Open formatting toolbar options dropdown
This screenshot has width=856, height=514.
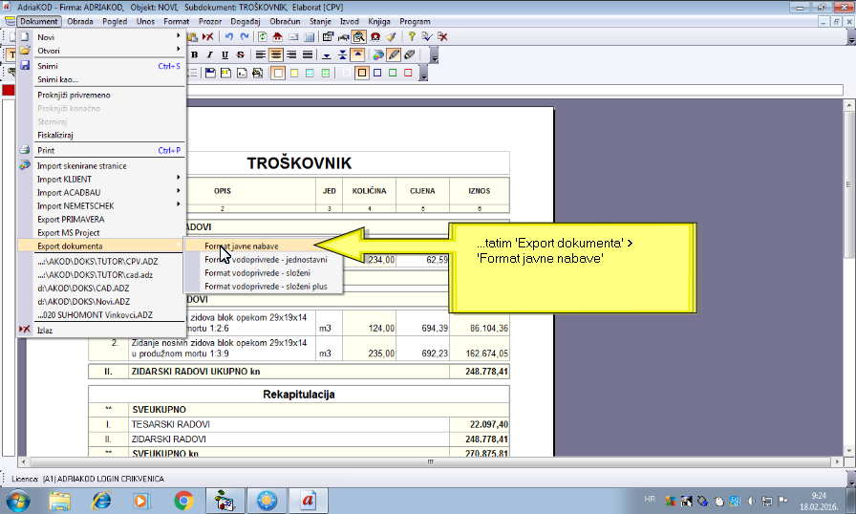tap(435, 55)
